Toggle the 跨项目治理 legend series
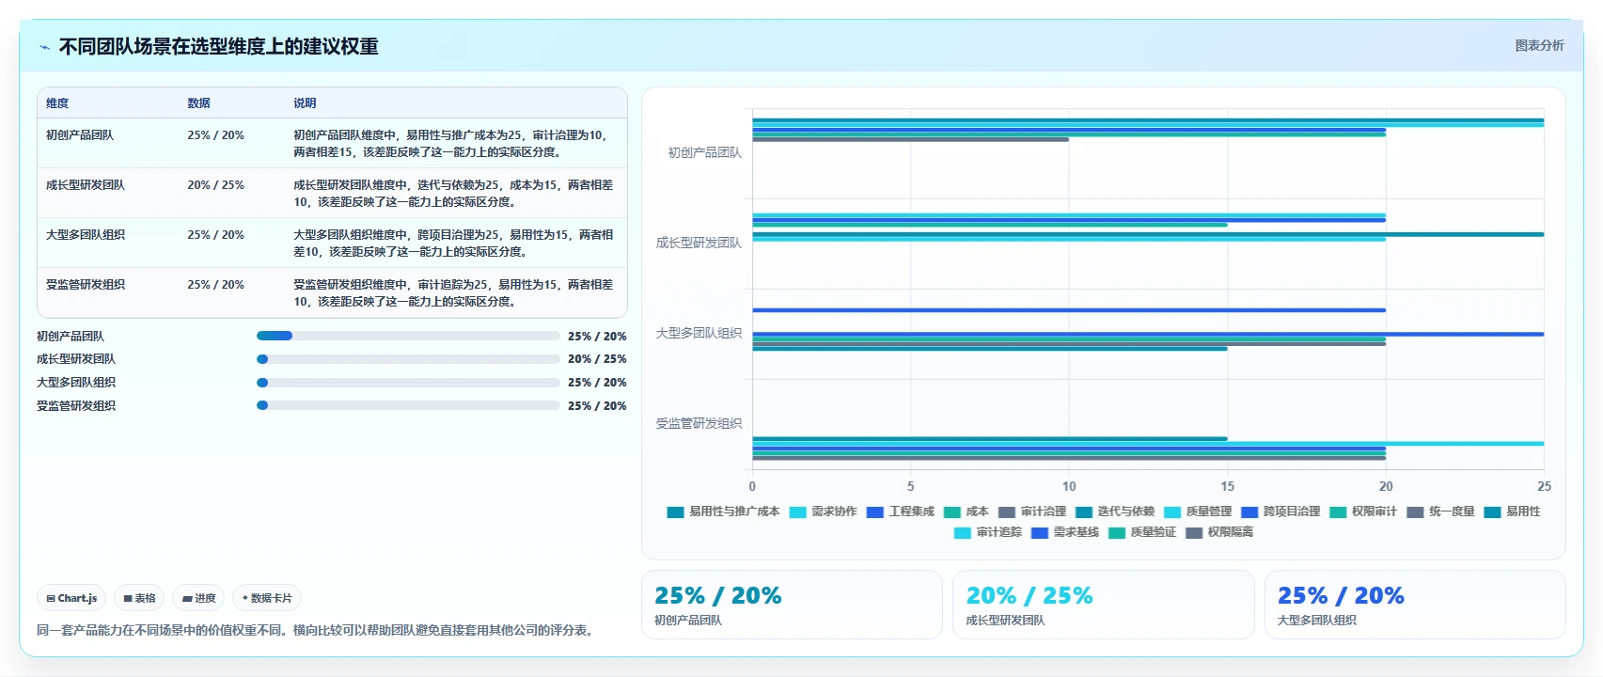The image size is (1603, 677). [x=1280, y=512]
